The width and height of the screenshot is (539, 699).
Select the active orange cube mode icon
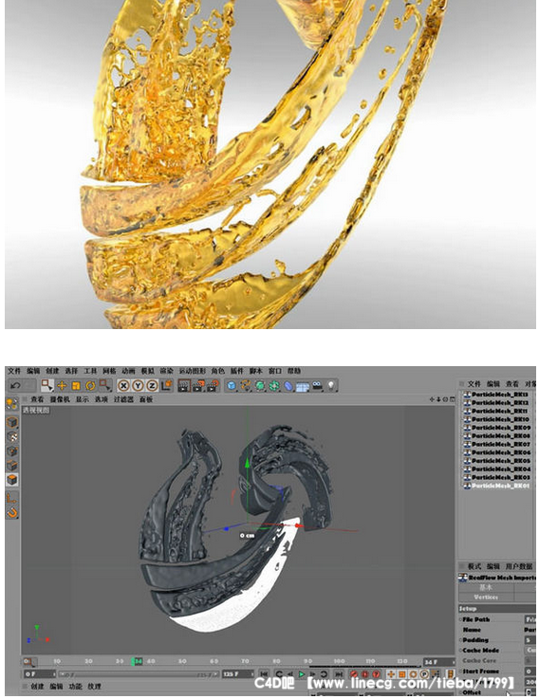click(12, 480)
